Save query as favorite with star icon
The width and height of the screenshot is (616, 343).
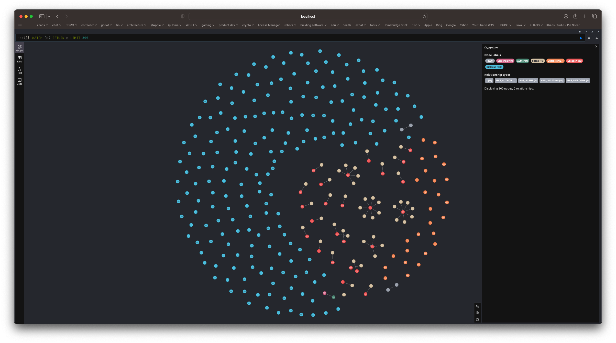click(589, 38)
